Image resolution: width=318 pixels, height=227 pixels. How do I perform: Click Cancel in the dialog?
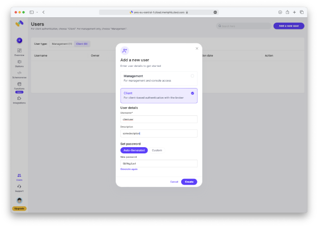click(x=174, y=182)
